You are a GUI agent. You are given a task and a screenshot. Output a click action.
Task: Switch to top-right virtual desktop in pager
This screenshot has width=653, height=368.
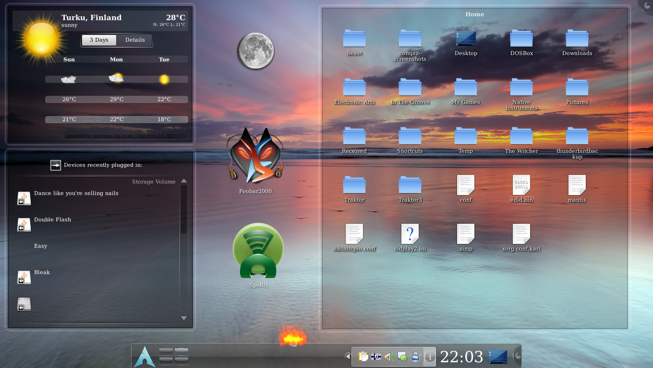point(181,353)
